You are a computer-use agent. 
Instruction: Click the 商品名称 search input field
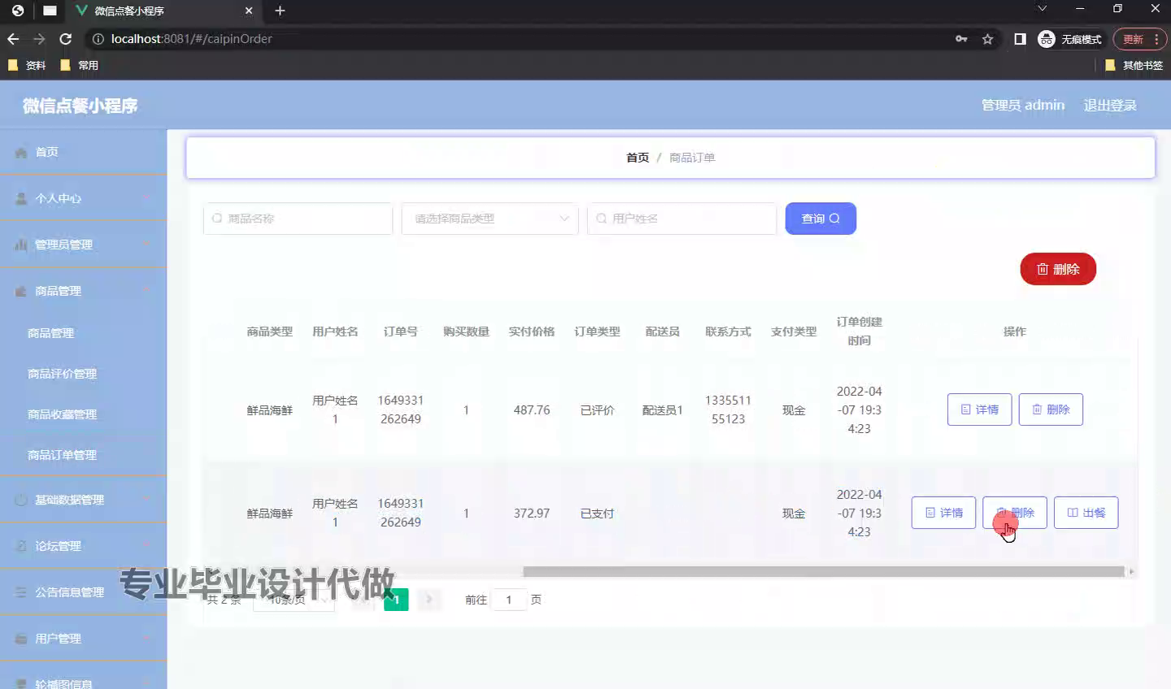pyautogui.click(x=298, y=219)
